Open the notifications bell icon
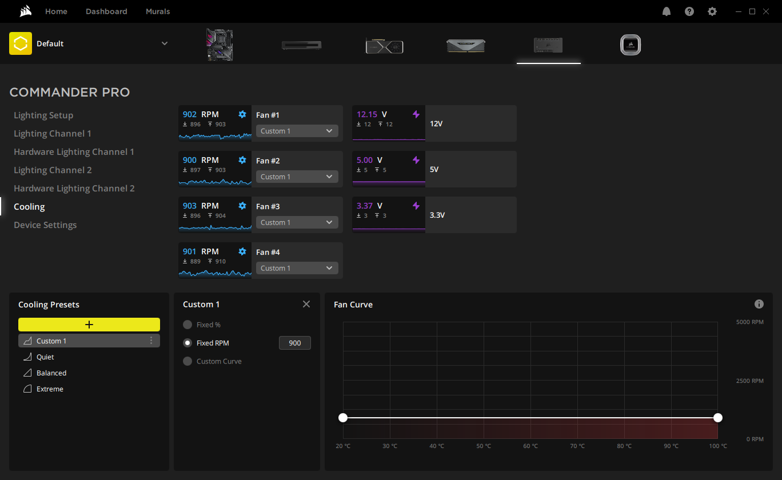 click(666, 11)
